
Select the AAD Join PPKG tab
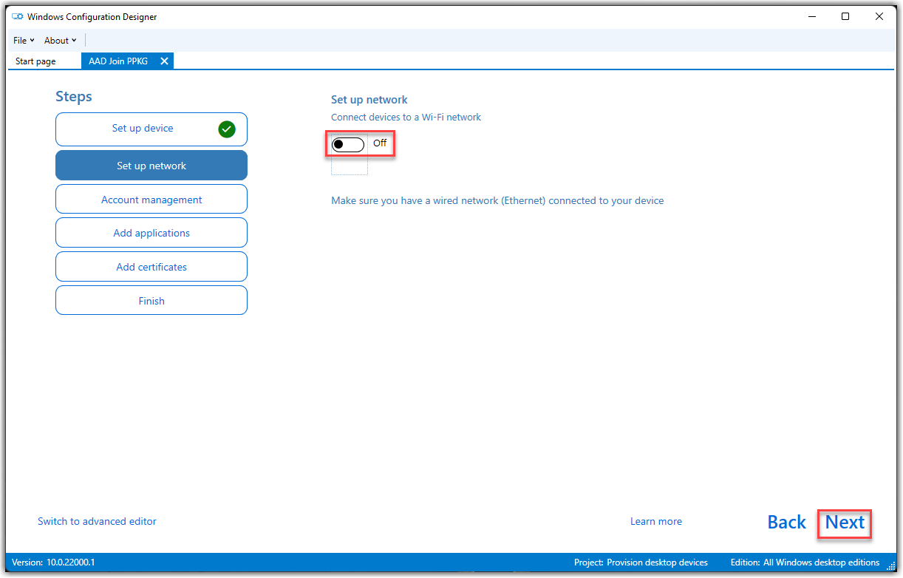pyautogui.click(x=118, y=61)
